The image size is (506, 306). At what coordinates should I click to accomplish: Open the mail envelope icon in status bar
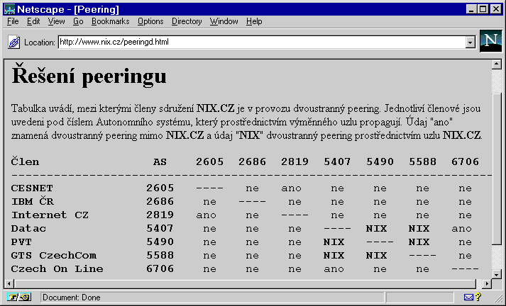tap(468, 297)
